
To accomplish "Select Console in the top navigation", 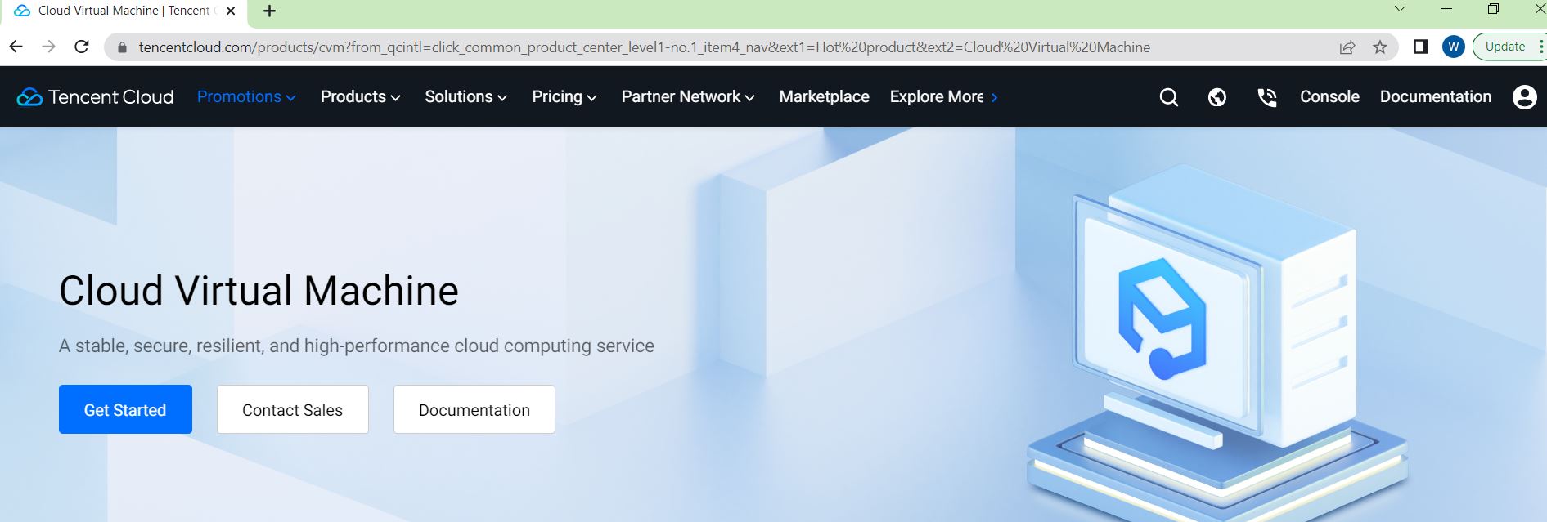I will [1329, 97].
